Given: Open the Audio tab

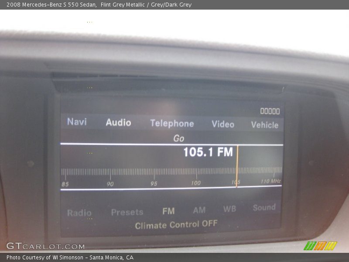Looking at the screenshot, I should [119, 123].
